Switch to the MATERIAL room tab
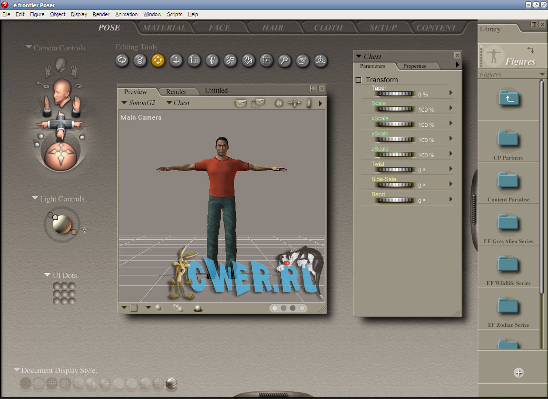Viewport: 548px width, 399px height. pyautogui.click(x=164, y=28)
